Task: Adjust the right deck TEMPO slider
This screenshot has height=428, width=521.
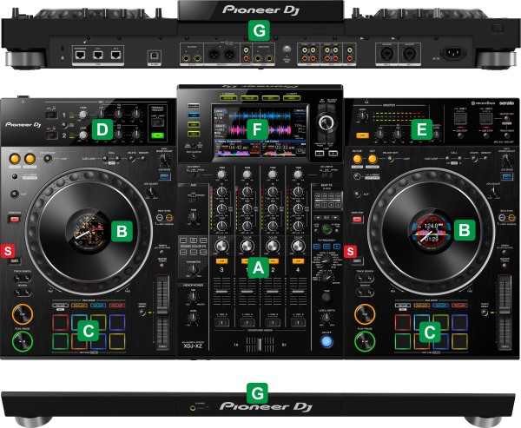Action: tap(505, 313)
